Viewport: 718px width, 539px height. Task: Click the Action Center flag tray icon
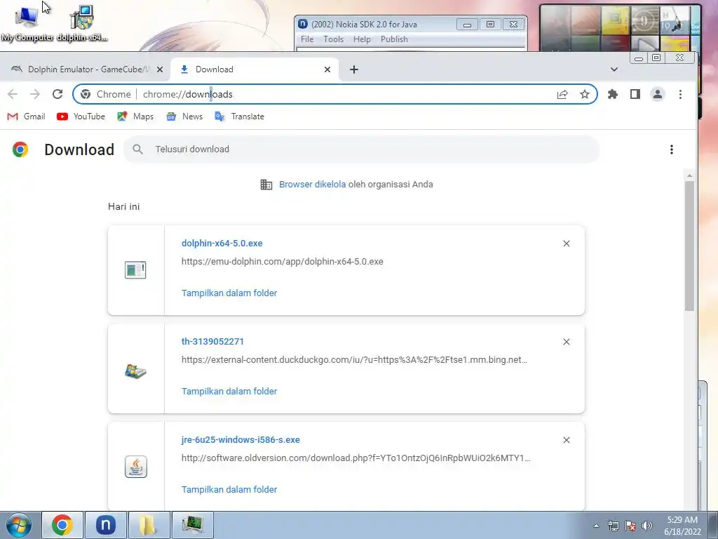(x=630, y=526)
